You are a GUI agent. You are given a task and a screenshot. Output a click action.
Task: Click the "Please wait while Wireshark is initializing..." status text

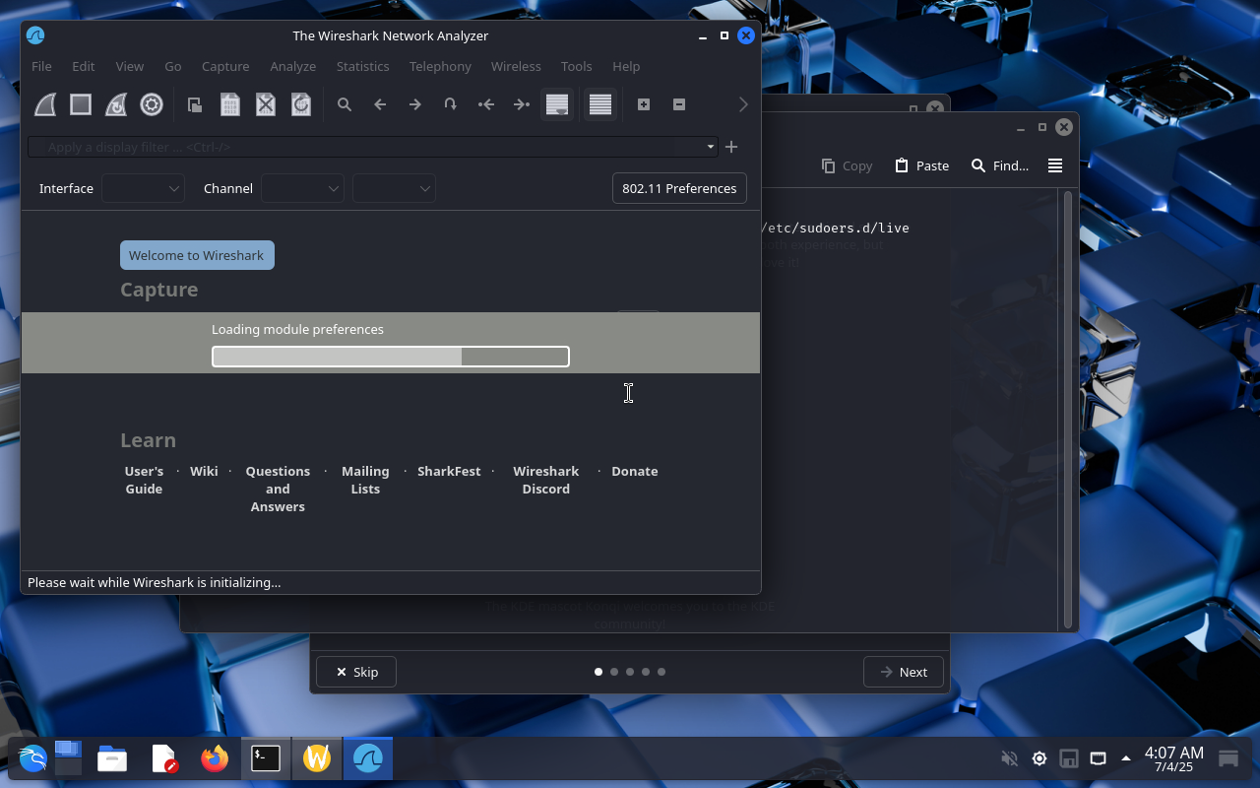[x=155, y=582]
